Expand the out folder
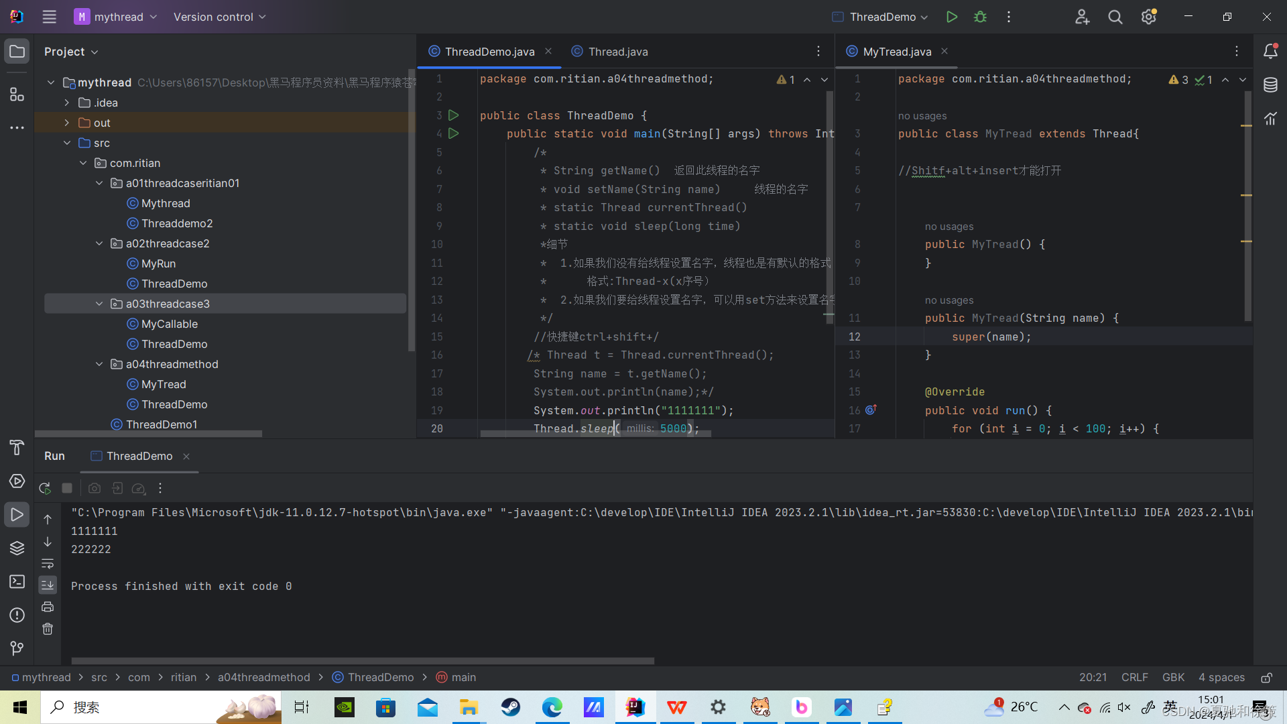 [x=67, y=123]
